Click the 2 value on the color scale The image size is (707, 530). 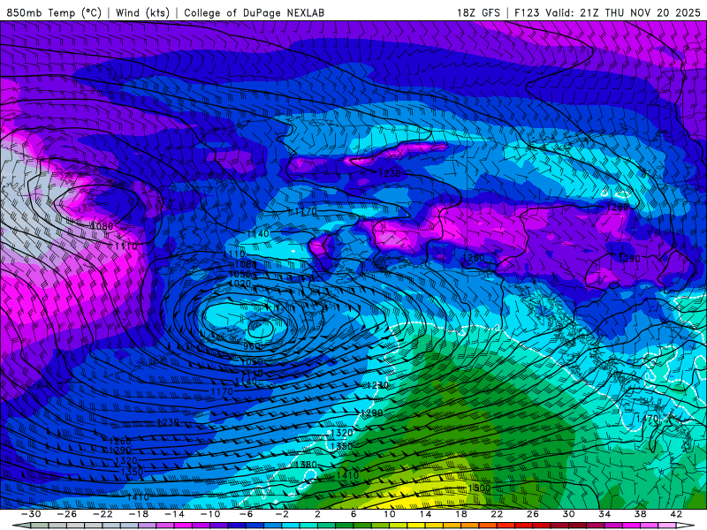[x=317, y=514]
